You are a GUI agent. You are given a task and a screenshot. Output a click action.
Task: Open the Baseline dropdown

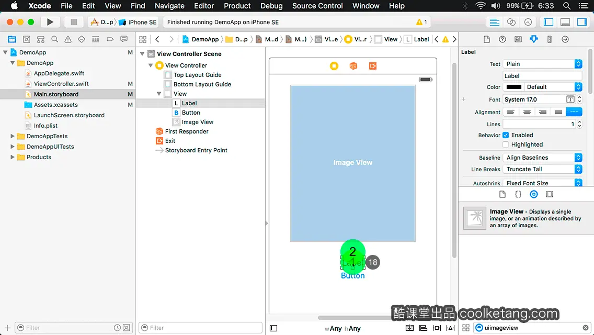(x=542, y=158)
